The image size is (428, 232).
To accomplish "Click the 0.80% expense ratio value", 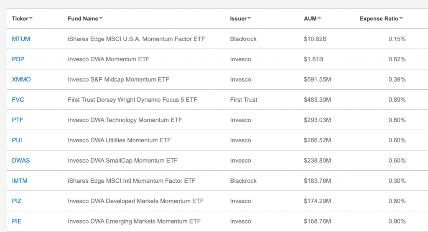I will tap(397, 201).
